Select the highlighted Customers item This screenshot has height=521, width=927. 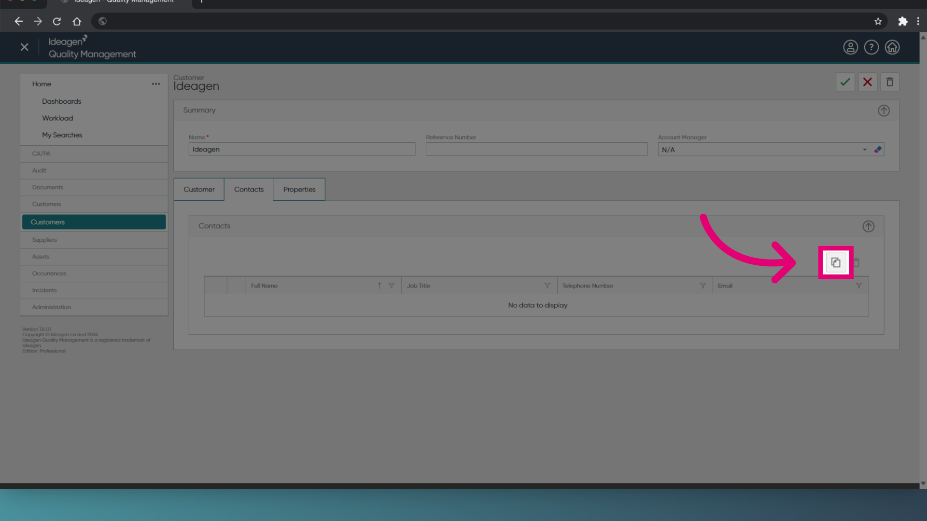click(x=94, y=222)
